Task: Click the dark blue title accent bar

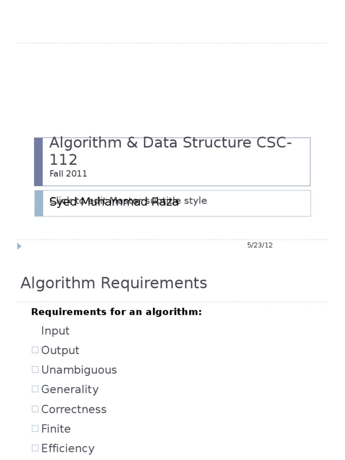Action: tap(39, 162)
